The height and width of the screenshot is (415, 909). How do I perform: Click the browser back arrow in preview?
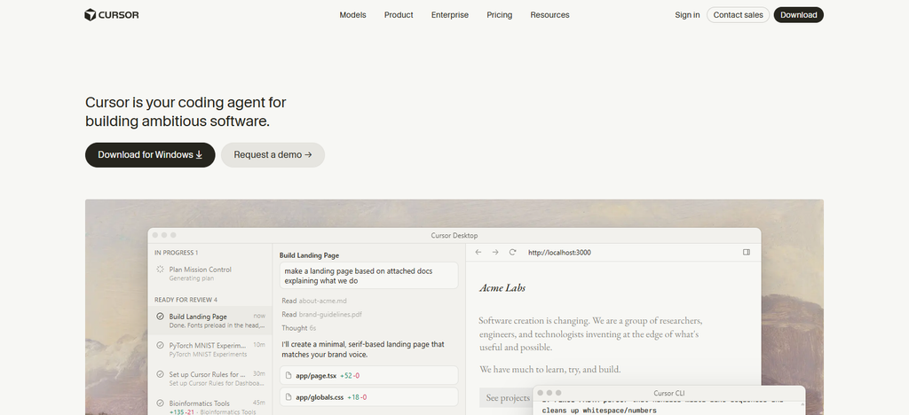pos(478,253)
